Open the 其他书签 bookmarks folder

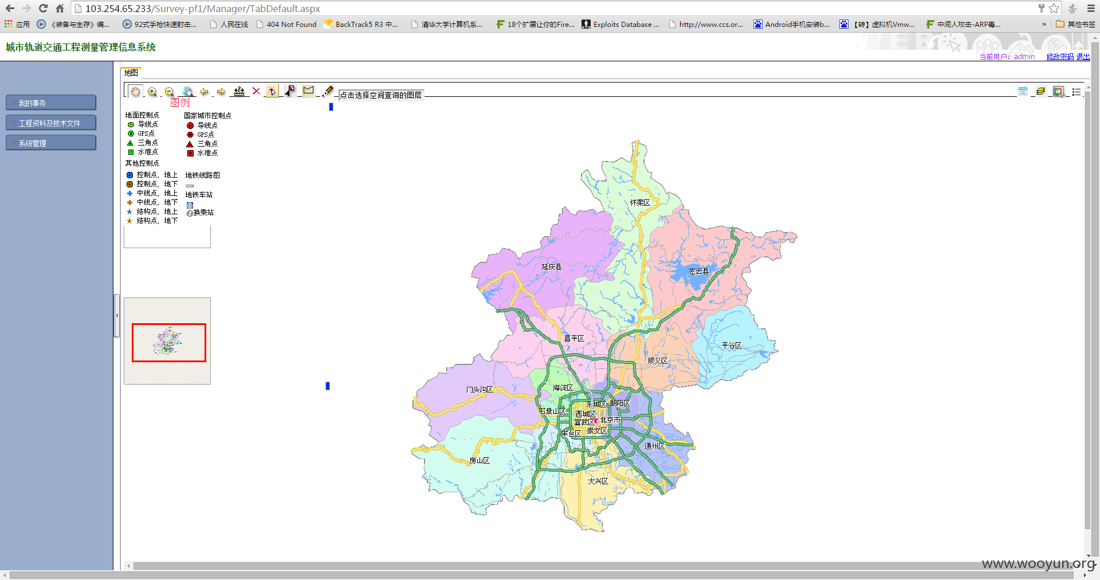click(x=1075, y=24)
